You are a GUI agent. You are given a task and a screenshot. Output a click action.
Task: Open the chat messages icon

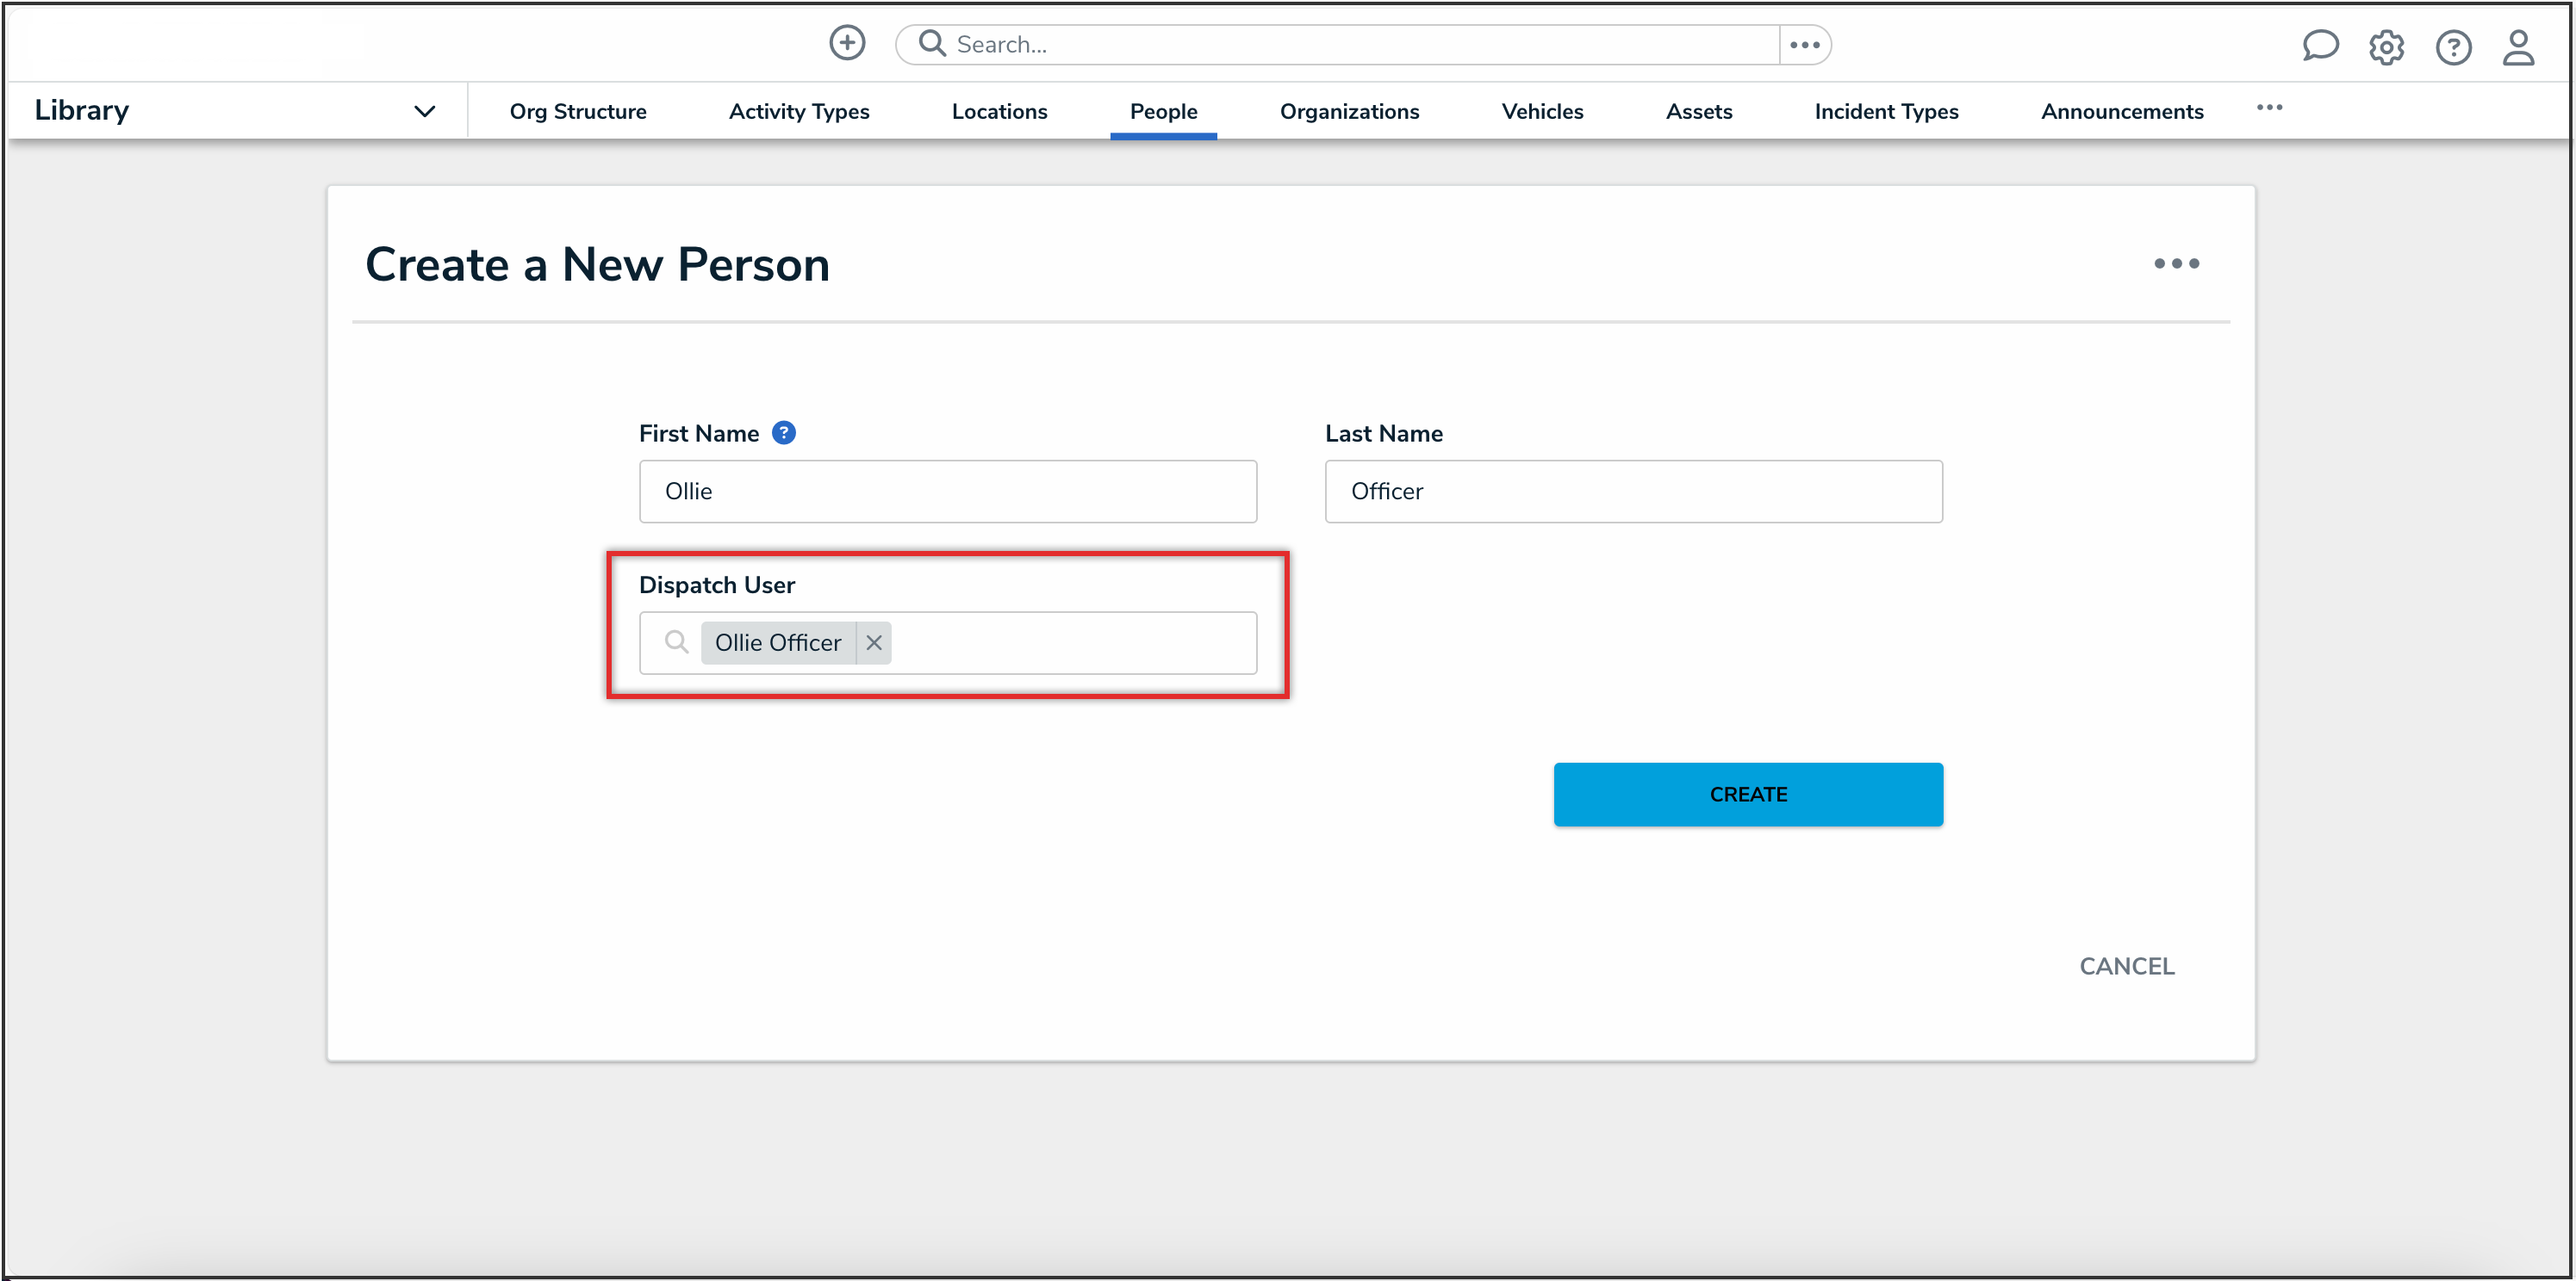pos(2319,46)
